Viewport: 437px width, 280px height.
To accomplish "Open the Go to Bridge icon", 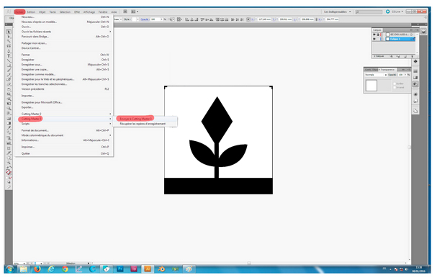I will pos(125,12).
